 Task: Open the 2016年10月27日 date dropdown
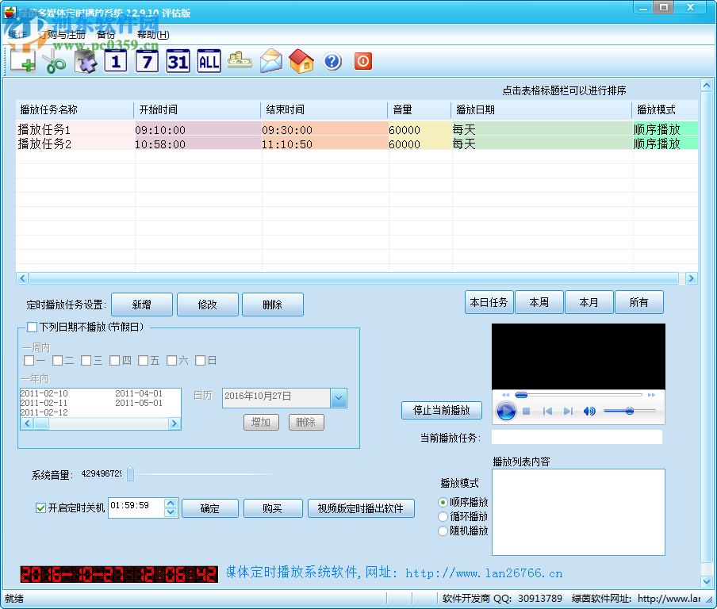tap(339, 398)
